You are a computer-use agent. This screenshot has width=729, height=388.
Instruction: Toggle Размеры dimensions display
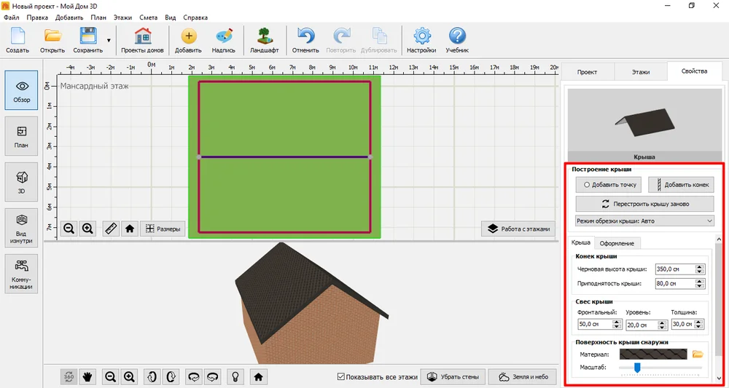[x=163, y=229]
